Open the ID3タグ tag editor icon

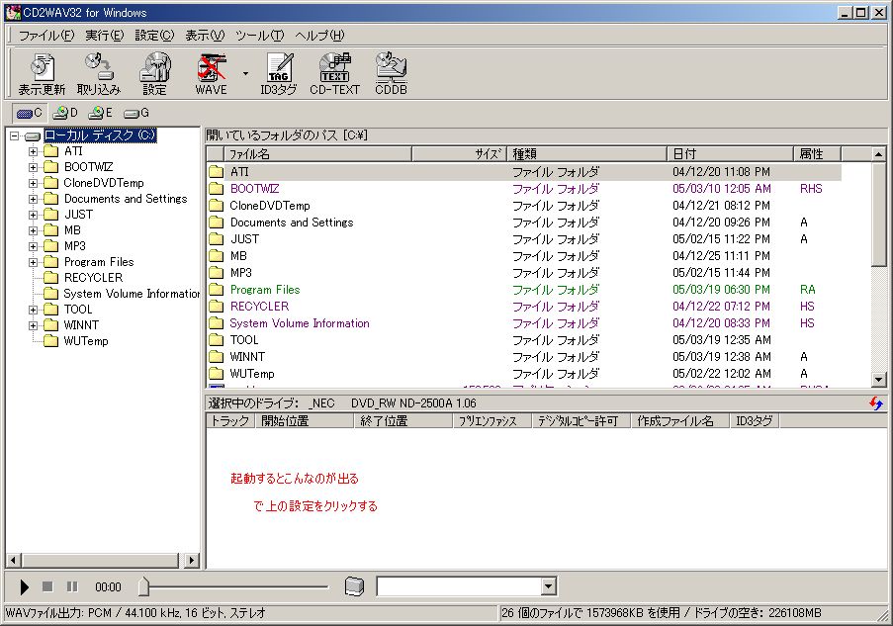pos(278,74)
